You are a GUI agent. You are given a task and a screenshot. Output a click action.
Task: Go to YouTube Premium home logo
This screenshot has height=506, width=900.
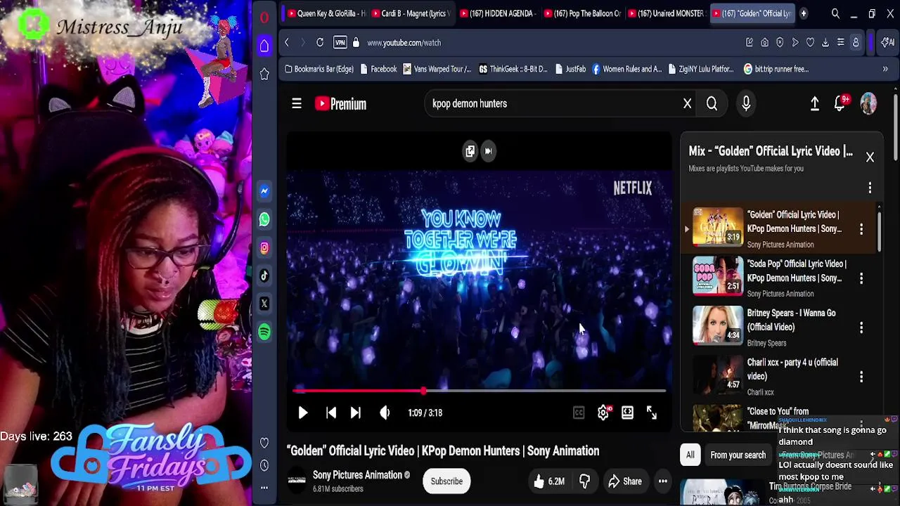[x=340, y=104]
